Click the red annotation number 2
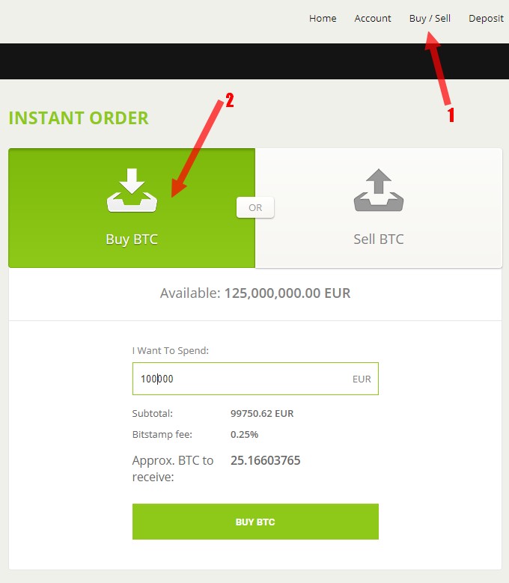509x583 pixels. [229, 100]
